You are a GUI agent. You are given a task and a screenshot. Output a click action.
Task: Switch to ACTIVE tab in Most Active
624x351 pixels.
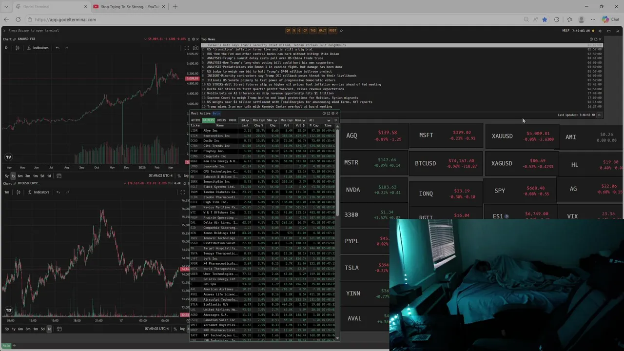[195, 120]
